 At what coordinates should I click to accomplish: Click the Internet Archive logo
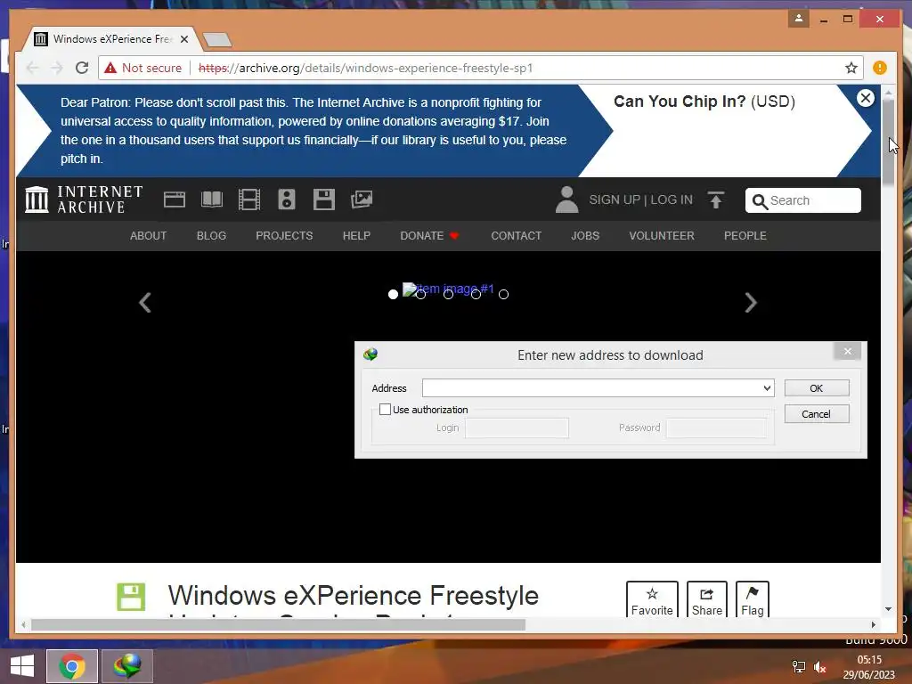pyautogui.click(x=84, y=199)
